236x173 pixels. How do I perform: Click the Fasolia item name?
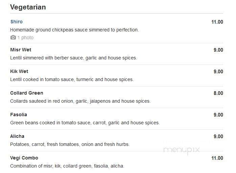pos(19,115)
